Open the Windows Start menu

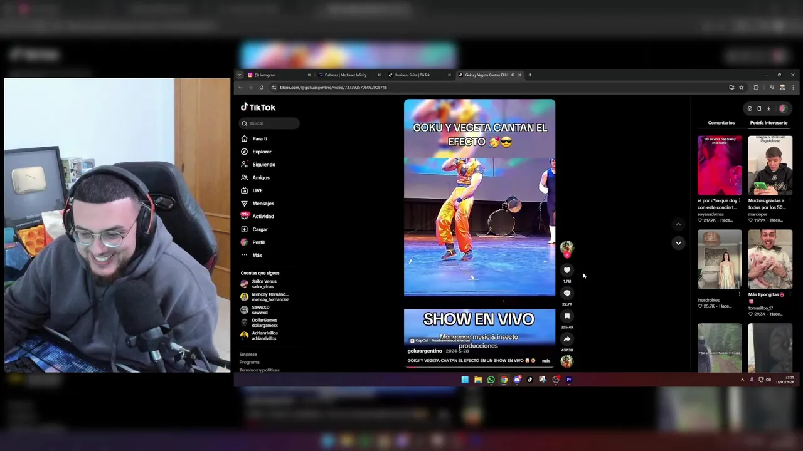pyautogui.click(x=465, y=380)
